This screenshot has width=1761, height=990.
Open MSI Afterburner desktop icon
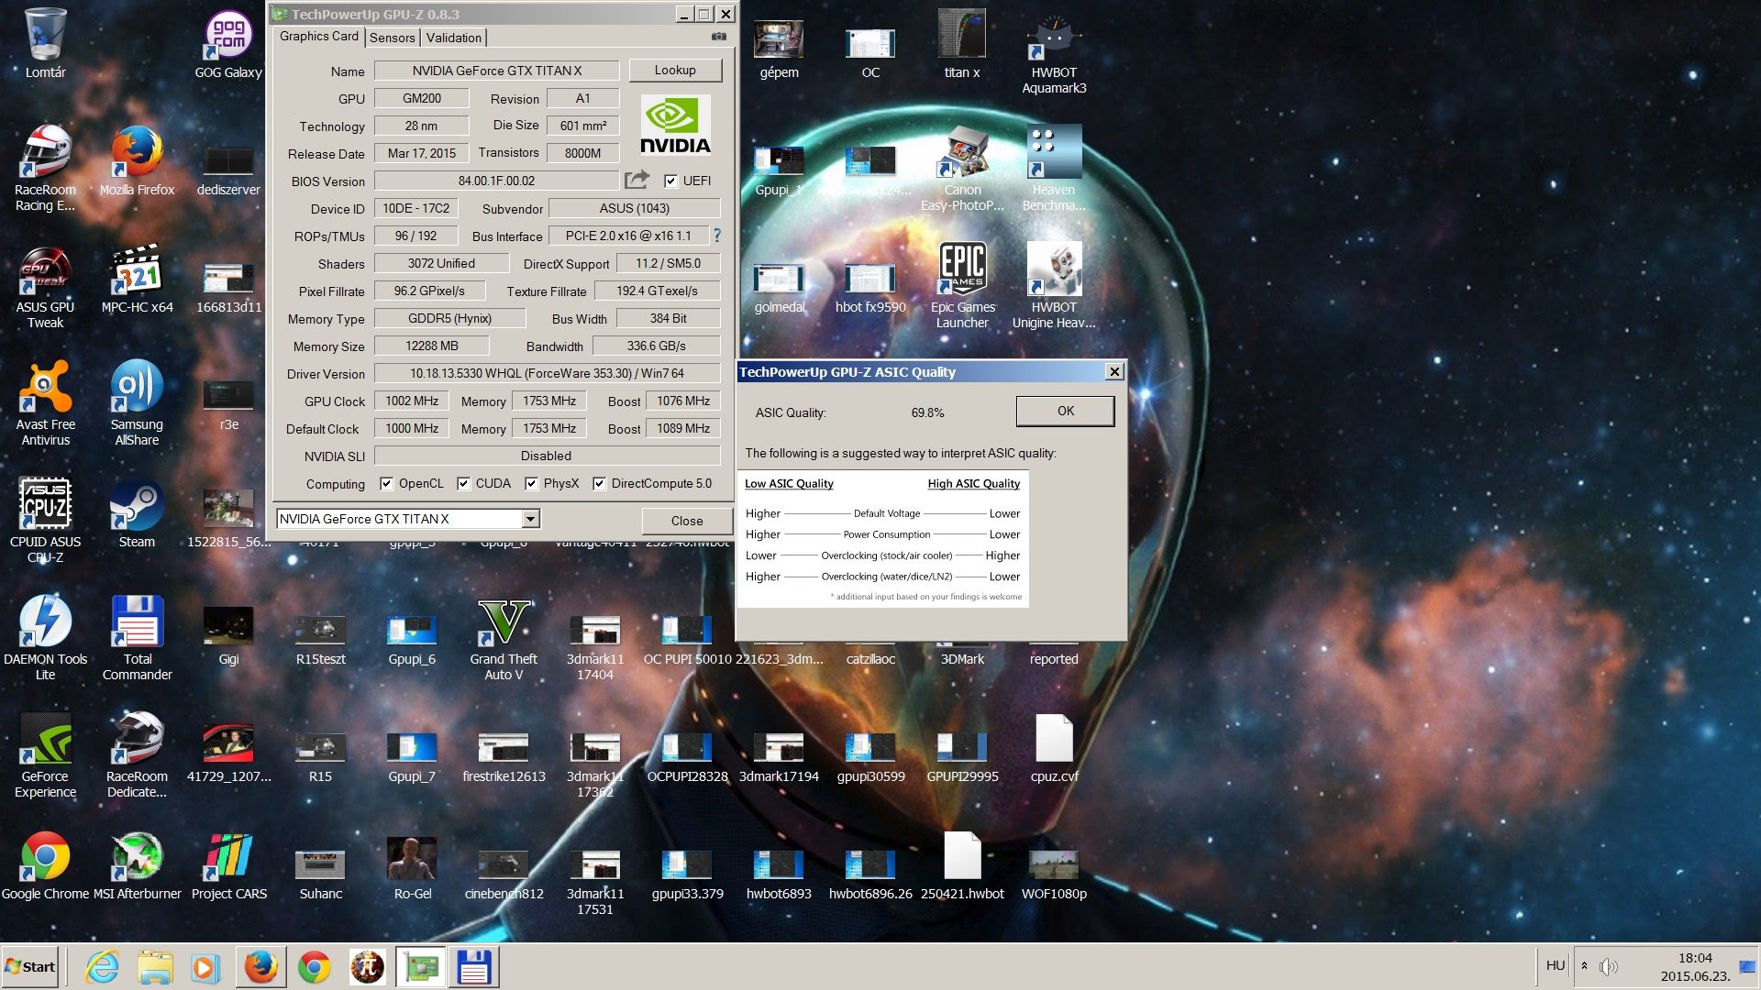[x=137, y=864]
